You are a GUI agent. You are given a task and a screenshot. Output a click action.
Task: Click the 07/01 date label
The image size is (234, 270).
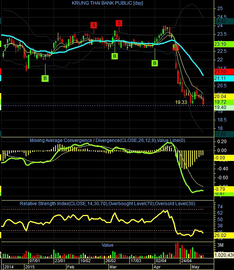35,261
